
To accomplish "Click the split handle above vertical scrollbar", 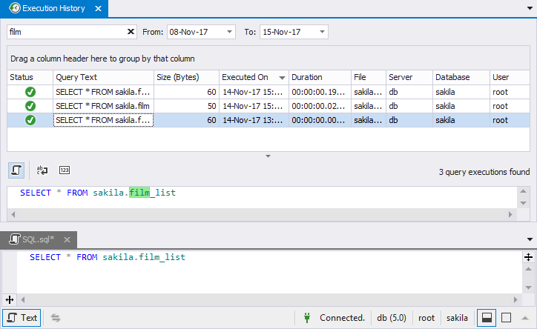I will click(x=528, y=257).
